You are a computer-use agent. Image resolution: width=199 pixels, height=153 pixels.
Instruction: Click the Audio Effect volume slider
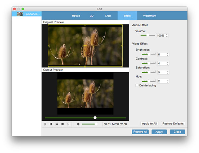(x=148, y=35)
